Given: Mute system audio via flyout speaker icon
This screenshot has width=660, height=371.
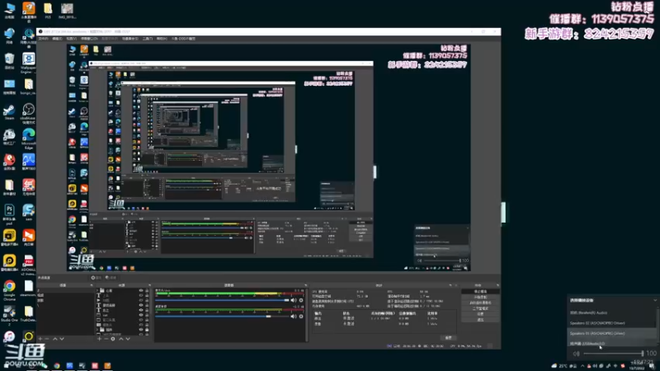Looking at the screenshot, I should (576, 354).
